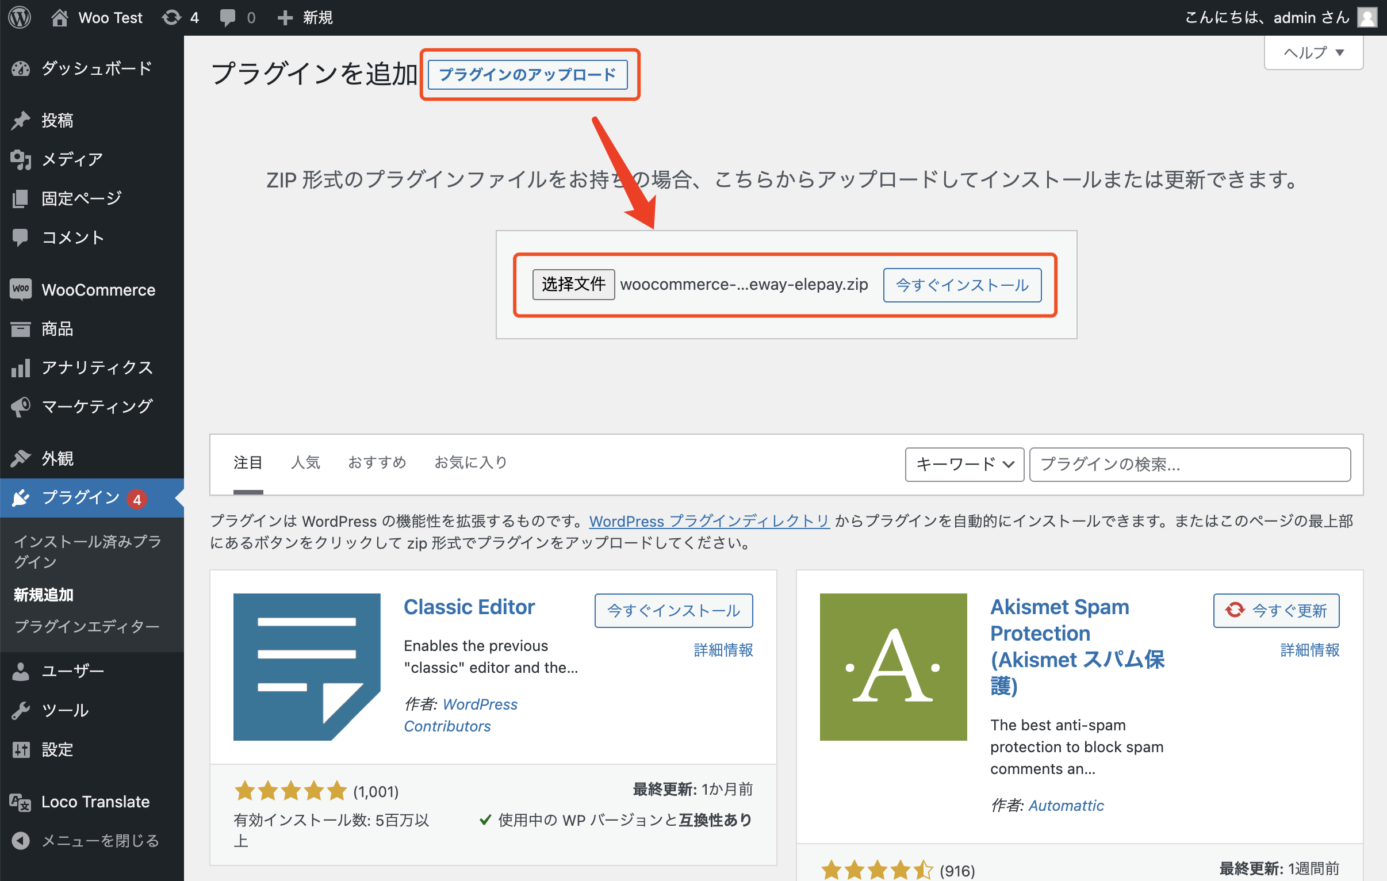This screenshot has height=881, width=1387.
Task: Click the WordPress logo icon
Action: click(x=20, y=17)
